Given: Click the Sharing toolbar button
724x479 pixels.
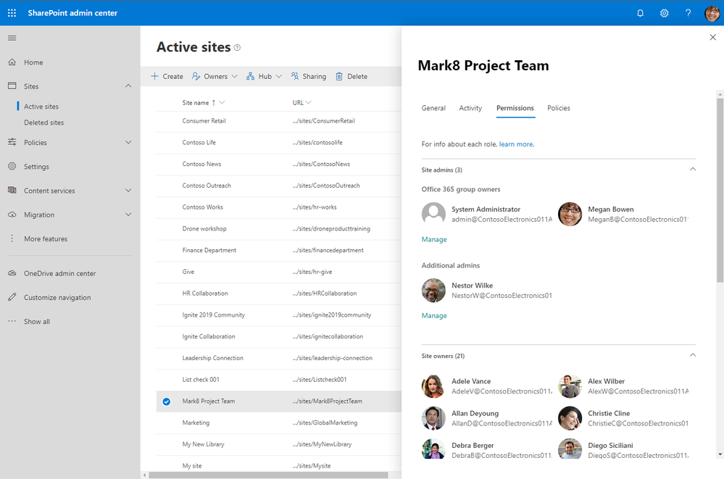Looking at the screenshot, I should 309,76.
